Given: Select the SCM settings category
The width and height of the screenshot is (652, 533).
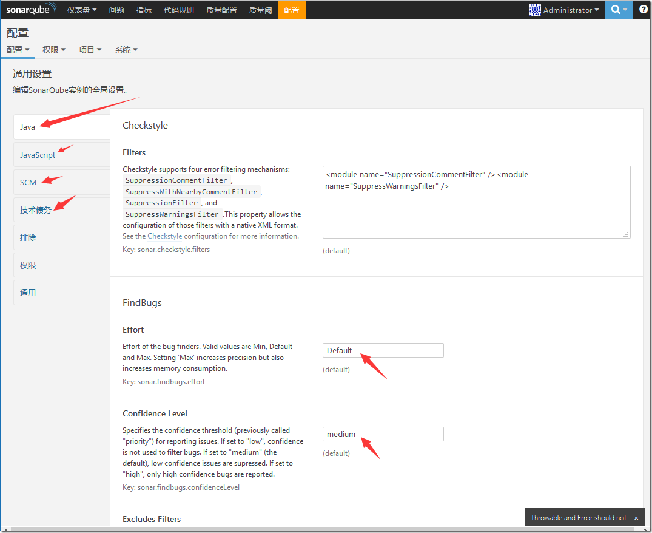Looking at the screenshot, I should pos(62,182).
